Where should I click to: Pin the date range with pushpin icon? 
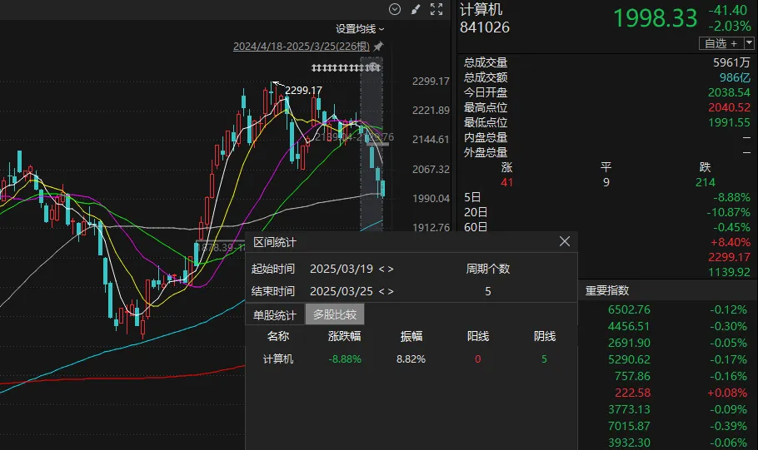click(378, 46)
